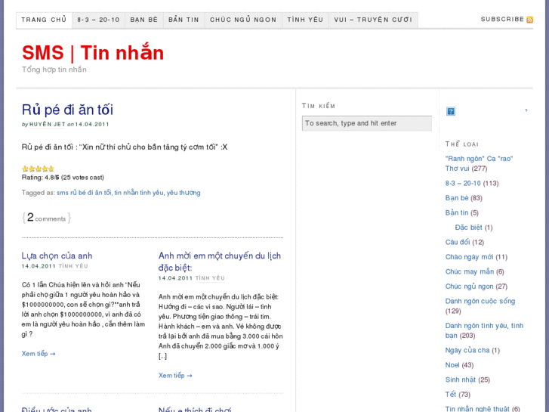549x412 pixels.
Task: Open category Noel
Action: point(452,364)
